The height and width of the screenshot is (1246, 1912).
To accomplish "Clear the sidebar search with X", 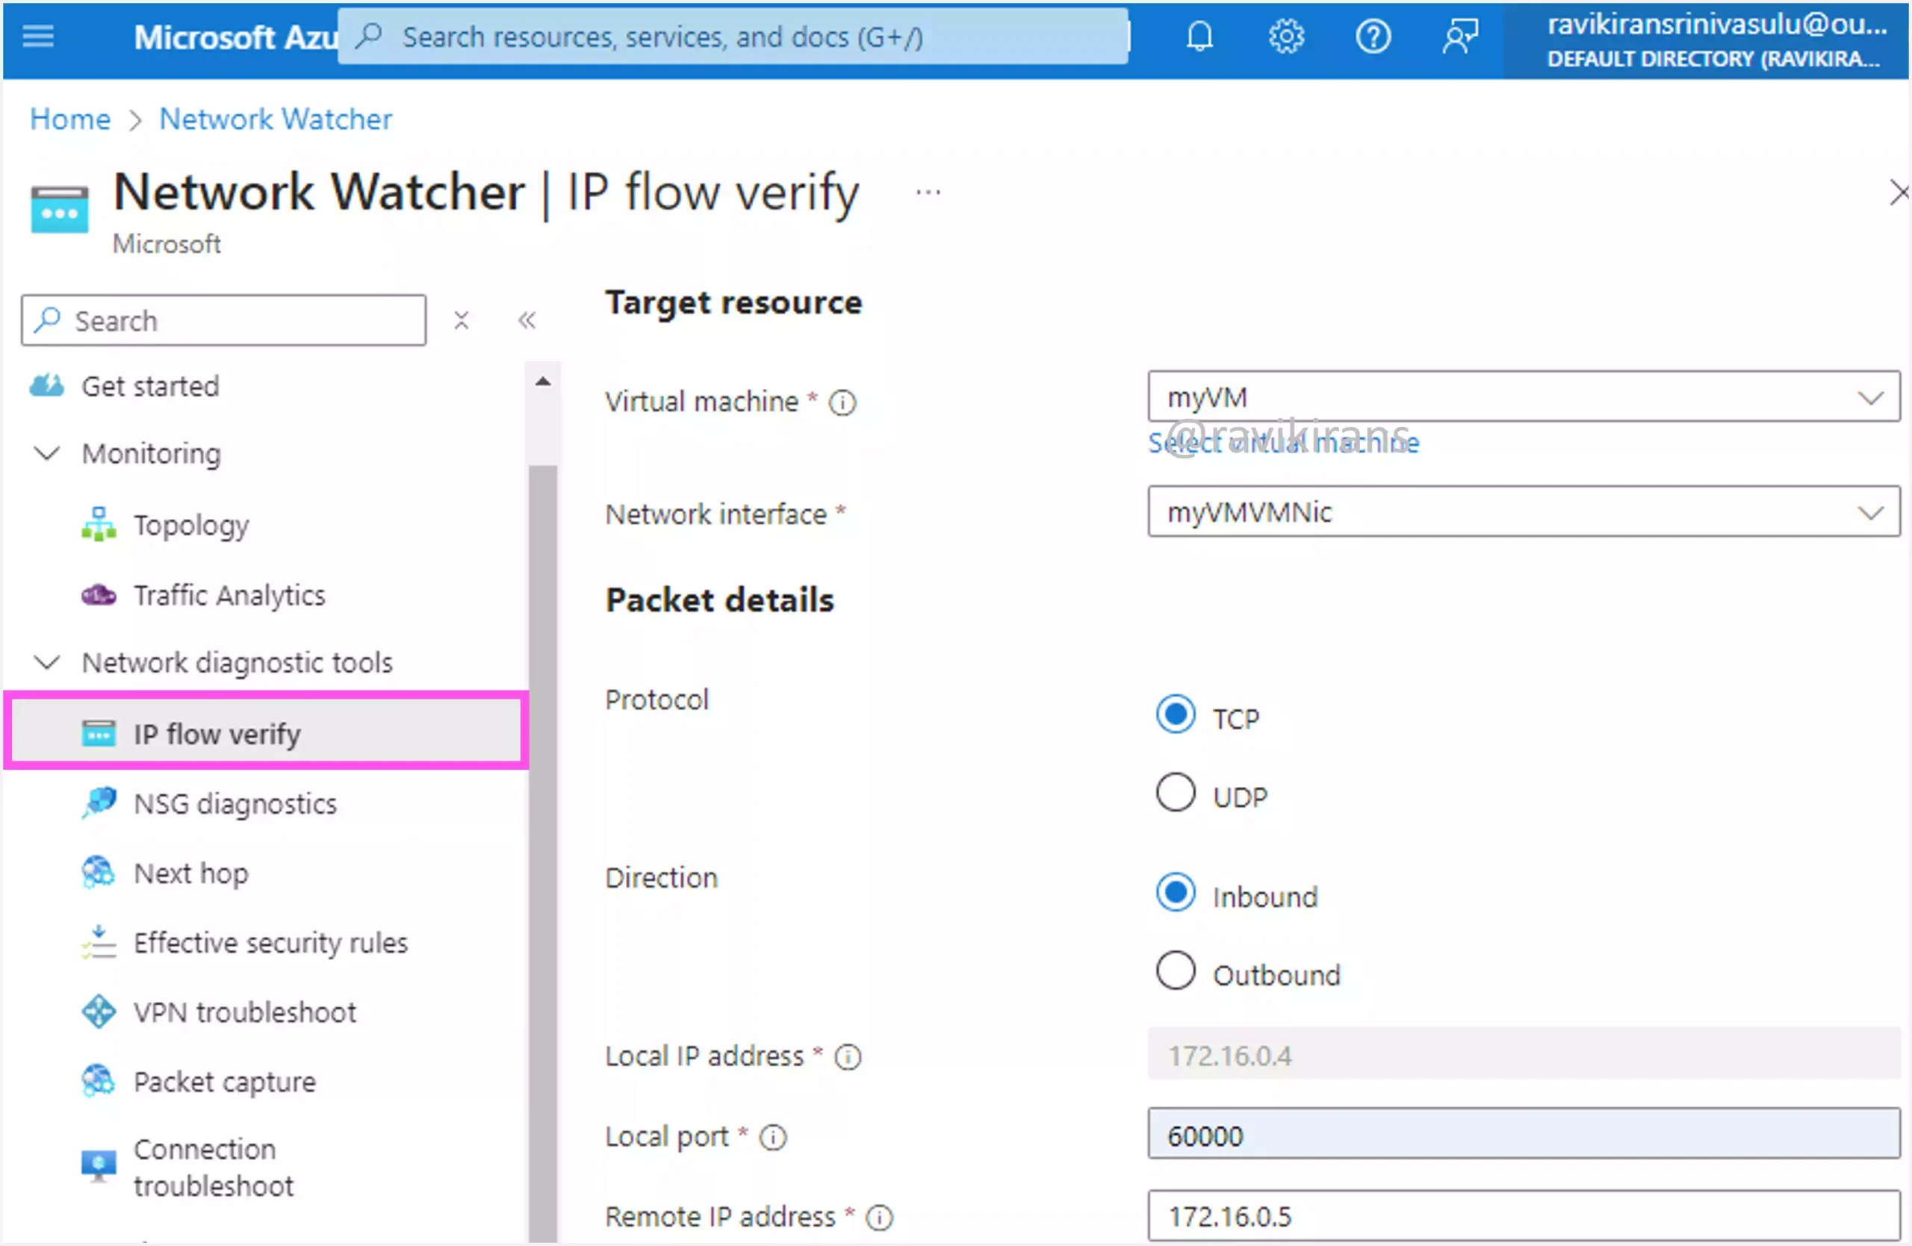I will pos(461,320).
